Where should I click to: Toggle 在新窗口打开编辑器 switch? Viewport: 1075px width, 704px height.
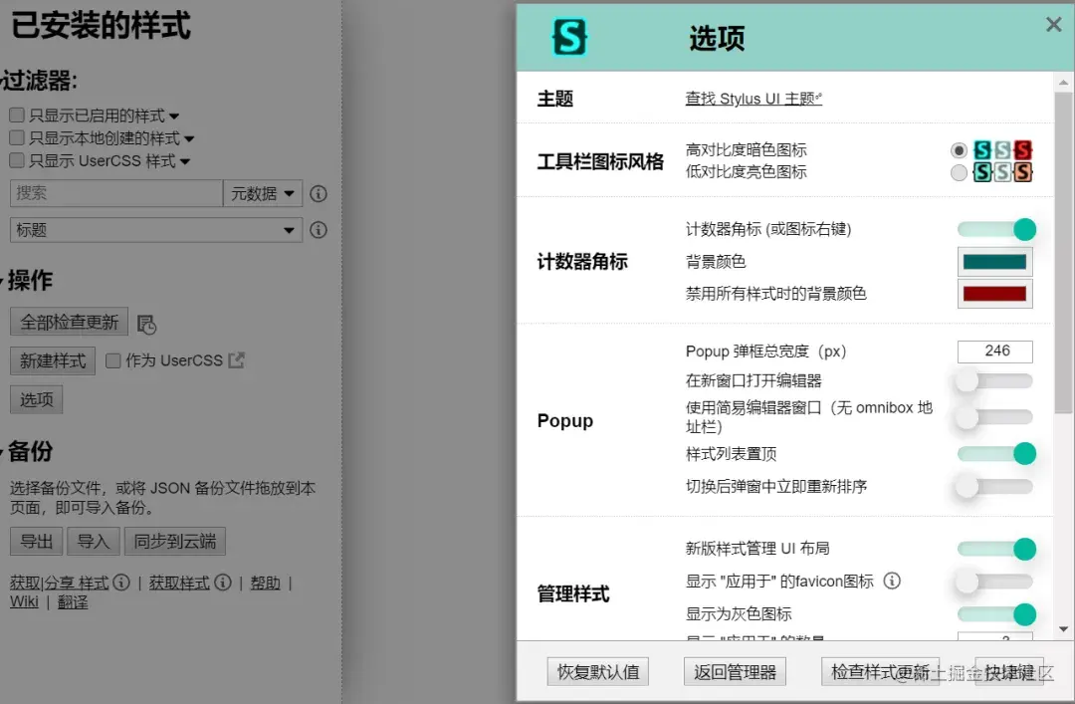994,380
